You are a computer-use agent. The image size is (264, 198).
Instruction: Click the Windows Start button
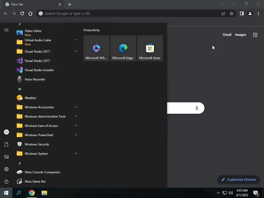(x=6, y=193)
